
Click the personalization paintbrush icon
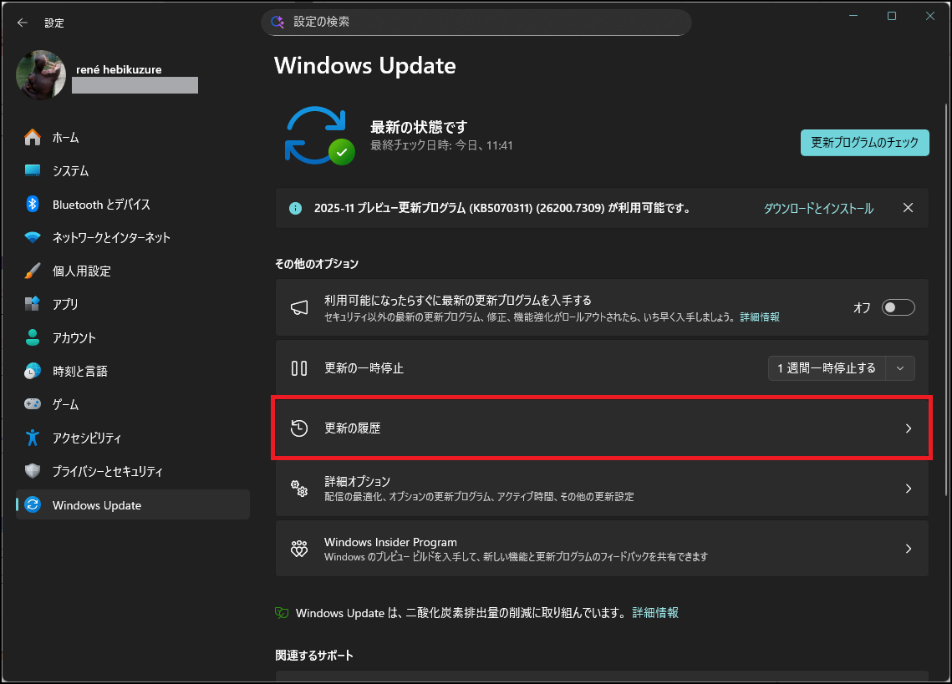pyautogui.click(x=32, y=271)
